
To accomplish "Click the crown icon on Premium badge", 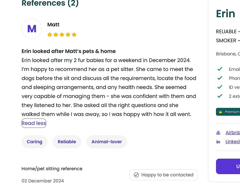I will click(220, 112).
